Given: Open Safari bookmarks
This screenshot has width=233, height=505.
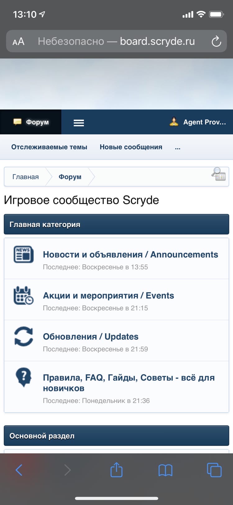Looking at the screenshot, I should (165, 470).
